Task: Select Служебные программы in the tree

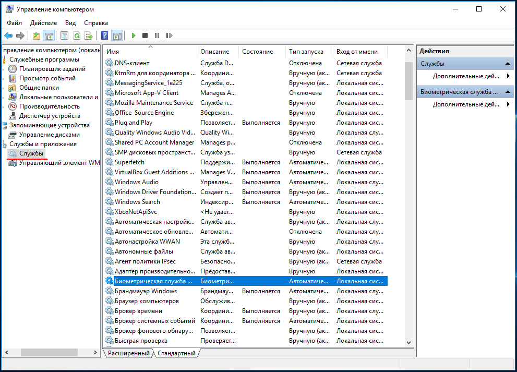Action: click(x=44, y=59)
